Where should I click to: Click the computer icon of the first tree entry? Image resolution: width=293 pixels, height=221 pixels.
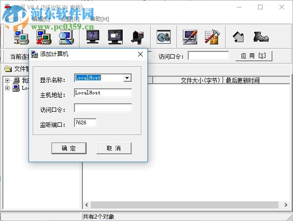point(16,80)
